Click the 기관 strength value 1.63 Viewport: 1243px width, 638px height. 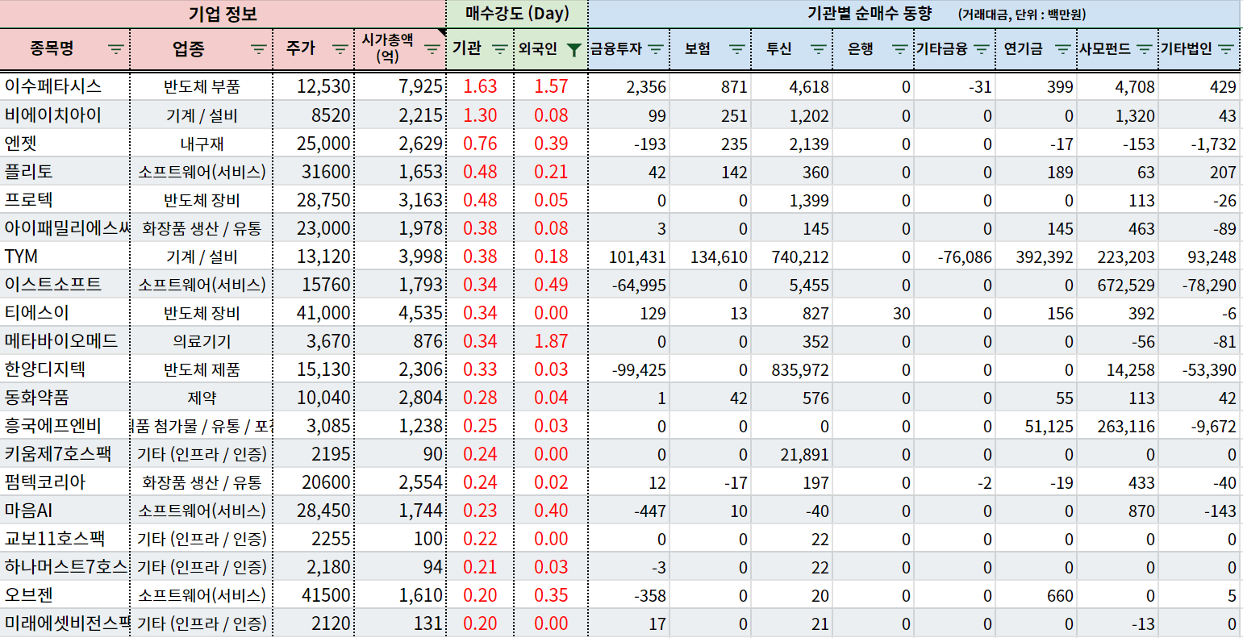(480, 86)
